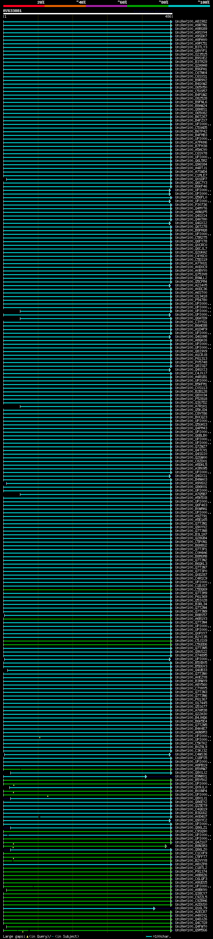213x939 pixels.
Task: Open hit UniRef100_A9RTN1
Action: click(191, 25)
